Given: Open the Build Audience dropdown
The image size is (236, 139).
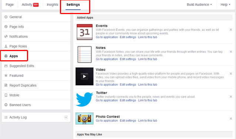Looking at the screenshot, I should (x=199, y=5).
